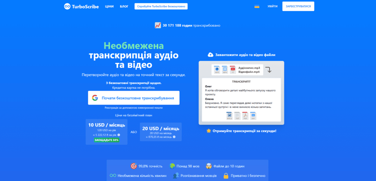This screenshot has width=376, height=181.
Task: Click the cloud upload icon
Action: [210, 55]
